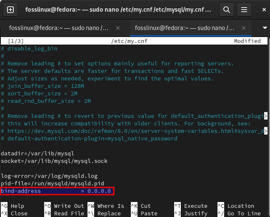Click the Execute shortcut

191,206
